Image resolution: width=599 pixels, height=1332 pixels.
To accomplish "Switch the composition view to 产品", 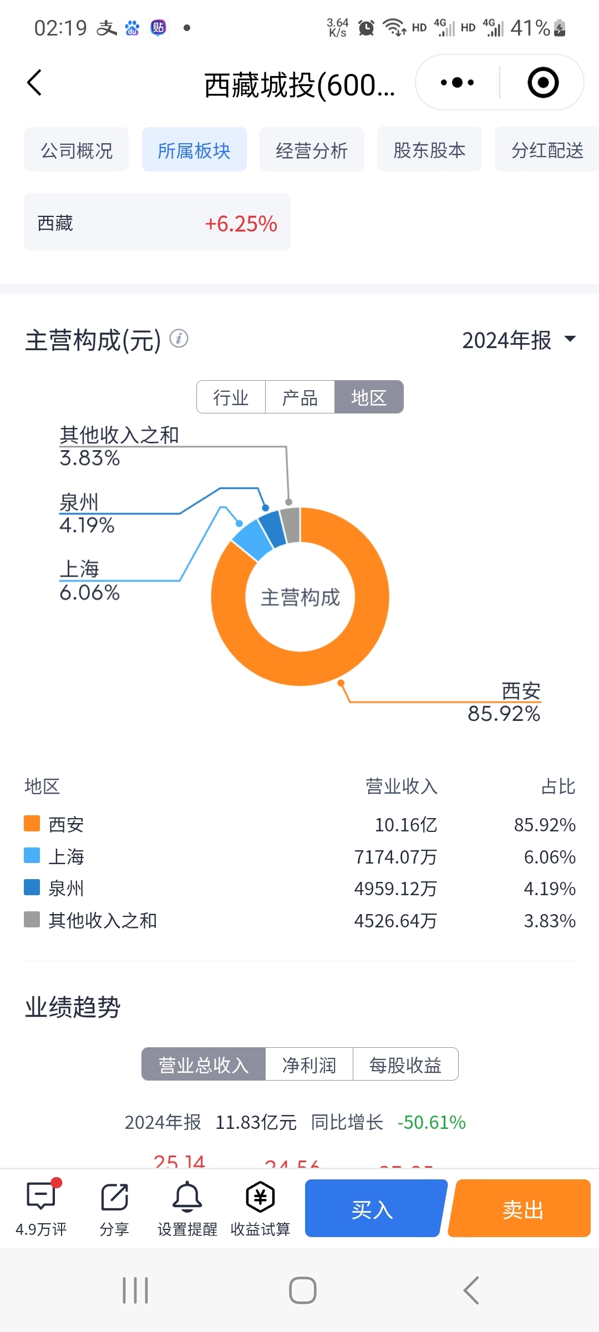I will (x=299, y=397).
